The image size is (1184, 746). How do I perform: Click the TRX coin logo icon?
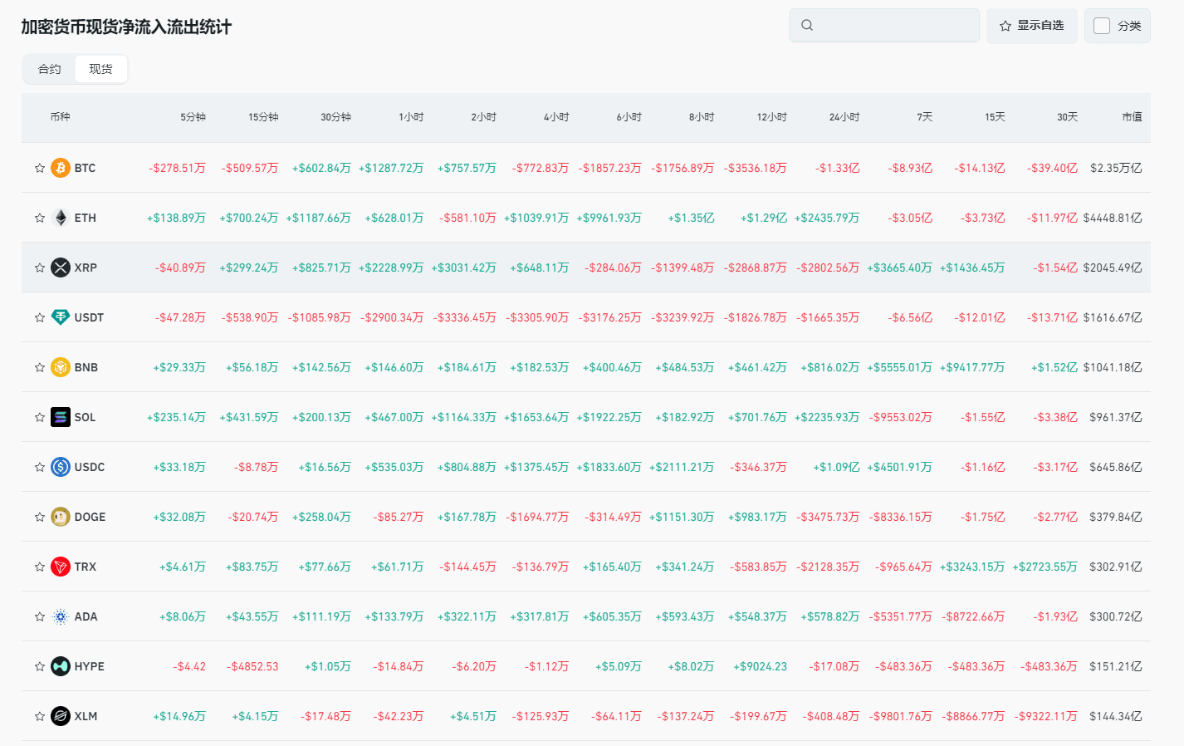click(61, 567)
